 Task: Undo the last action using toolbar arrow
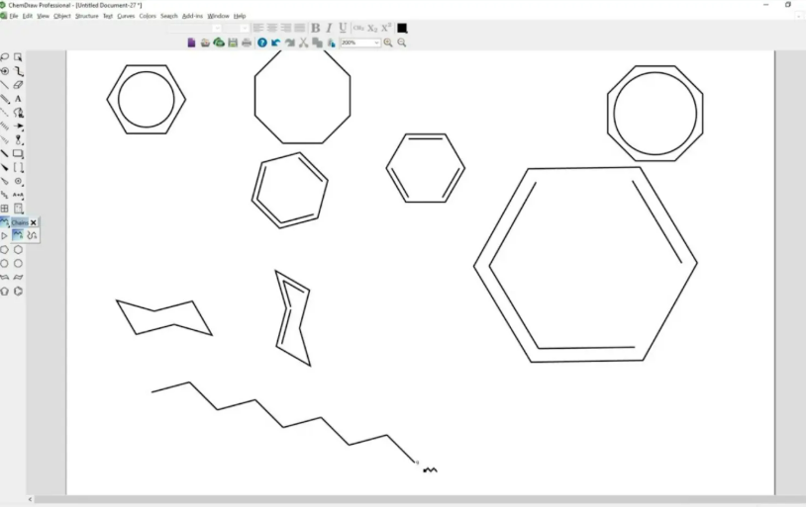click(276, 42)
